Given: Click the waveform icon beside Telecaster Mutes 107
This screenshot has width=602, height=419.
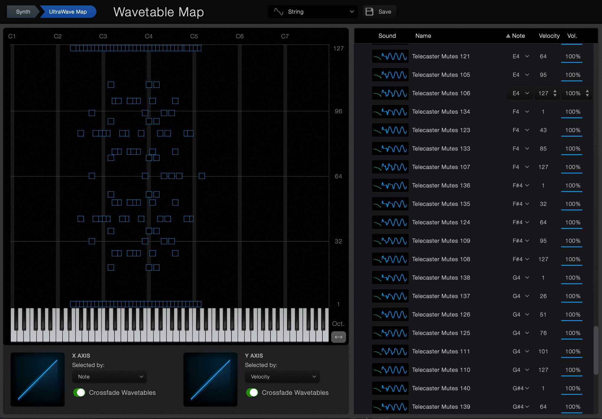Looking at the screenshot, I should pos(390,167).
